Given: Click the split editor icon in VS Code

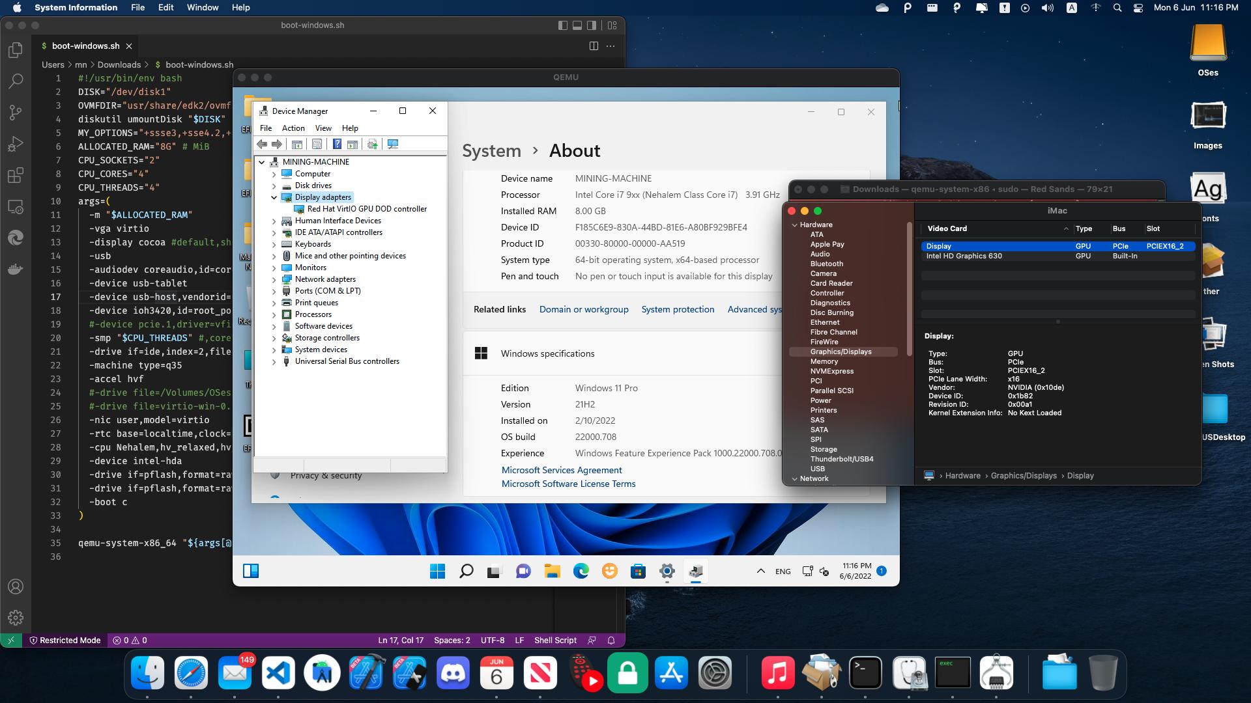Looking at the screenshot, I should pyautogui.click(x=594, y=46).
